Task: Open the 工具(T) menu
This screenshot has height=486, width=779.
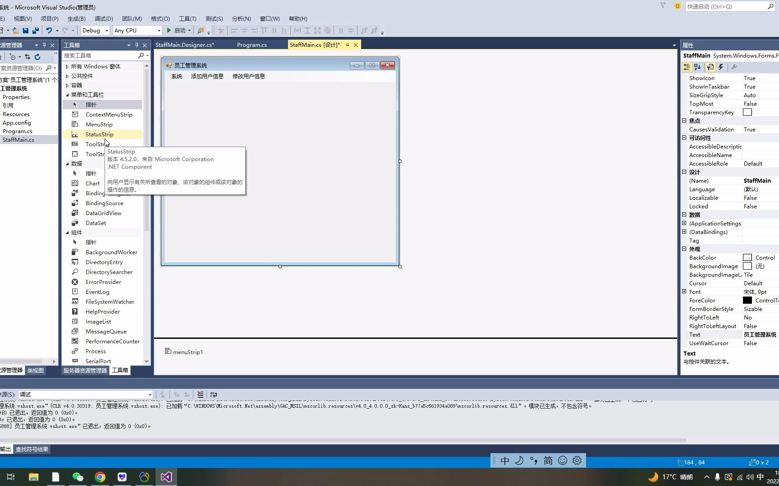Action: click(188, 18)
